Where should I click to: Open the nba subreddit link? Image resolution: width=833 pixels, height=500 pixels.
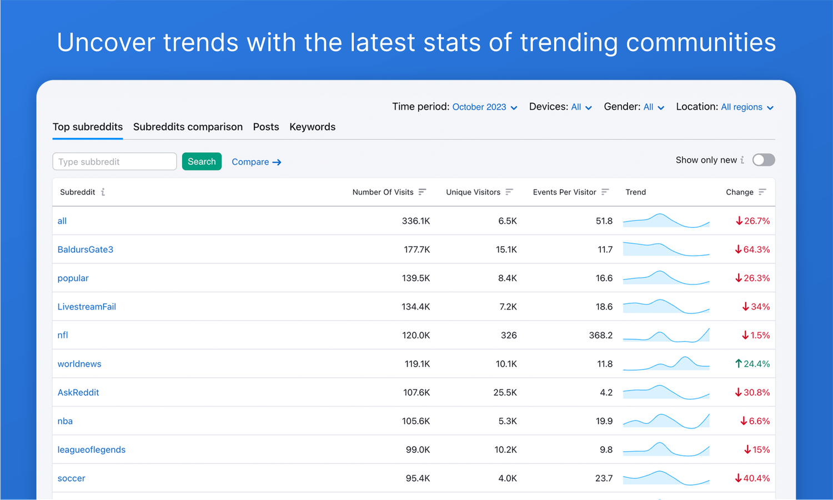(65, 421)
